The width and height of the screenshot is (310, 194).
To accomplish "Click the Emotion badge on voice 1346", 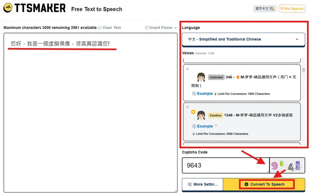I will click(x=215, y=115).
